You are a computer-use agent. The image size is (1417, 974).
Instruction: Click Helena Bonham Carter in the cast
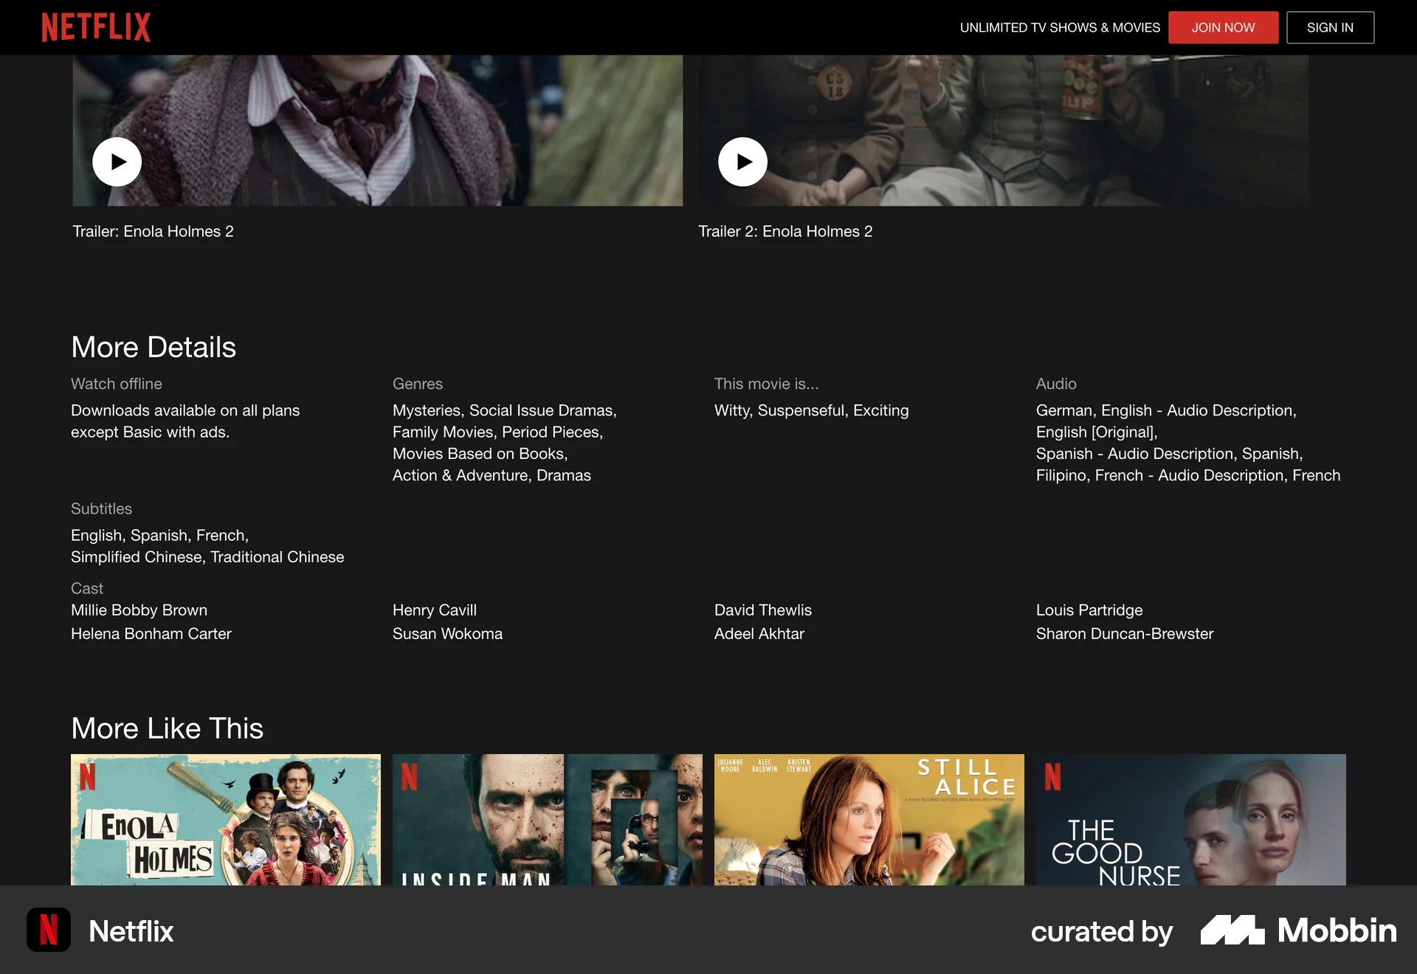[x=151, y=633]
